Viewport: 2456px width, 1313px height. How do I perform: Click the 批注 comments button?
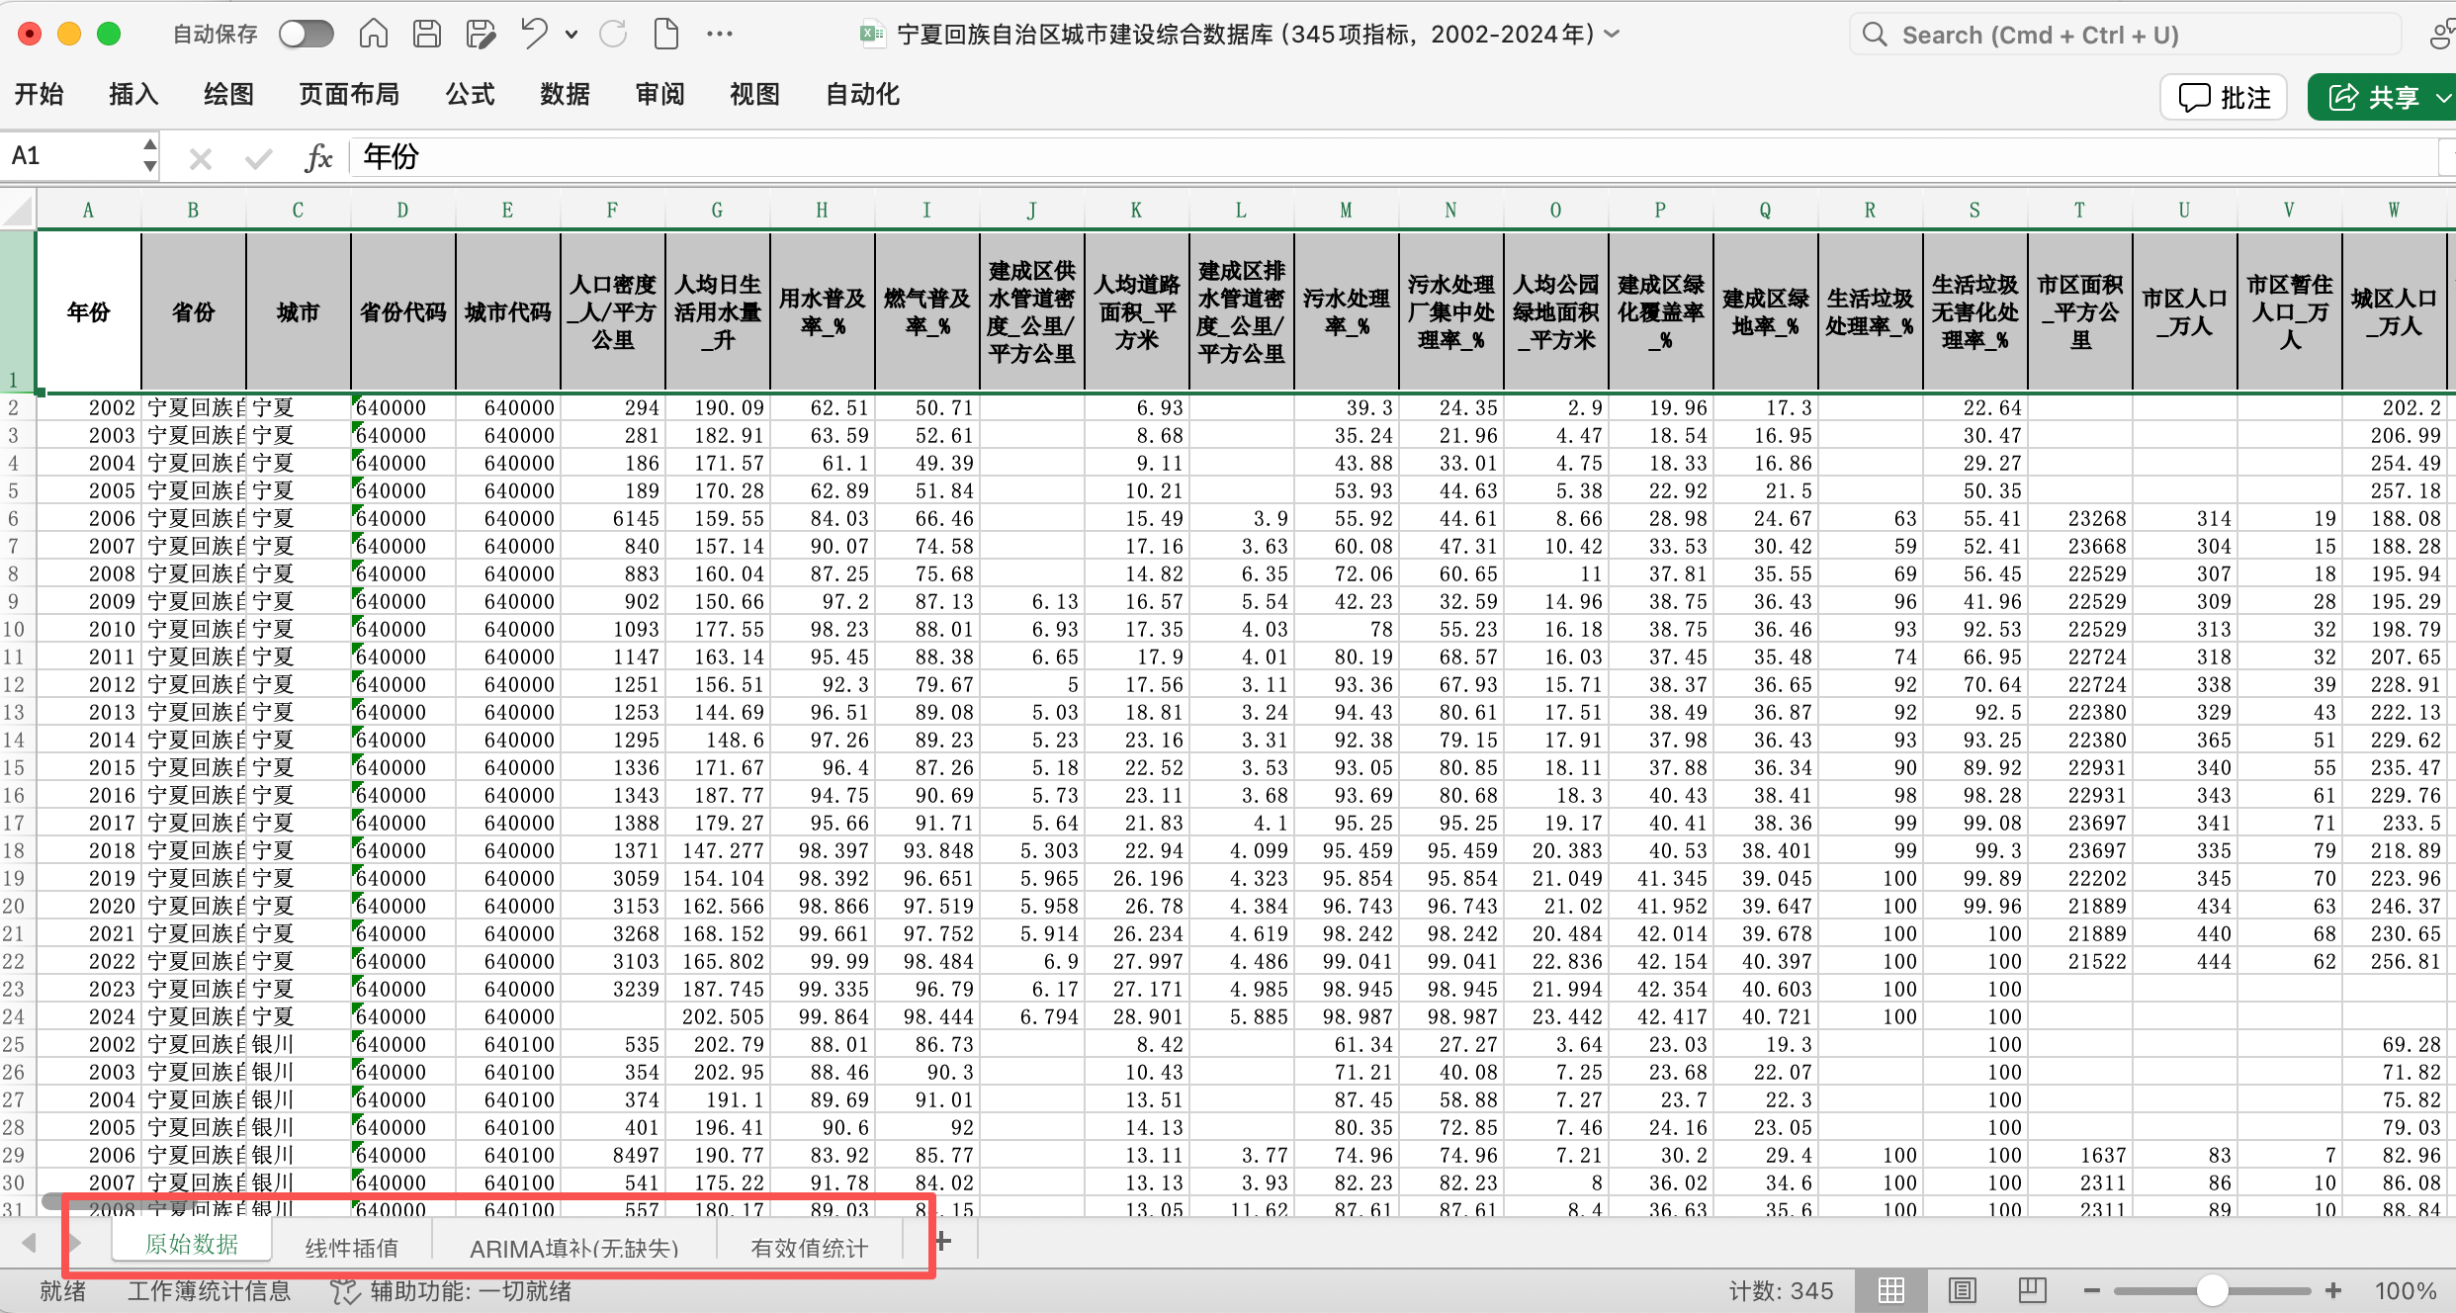pyautogui.click(x=2224, y=97)
